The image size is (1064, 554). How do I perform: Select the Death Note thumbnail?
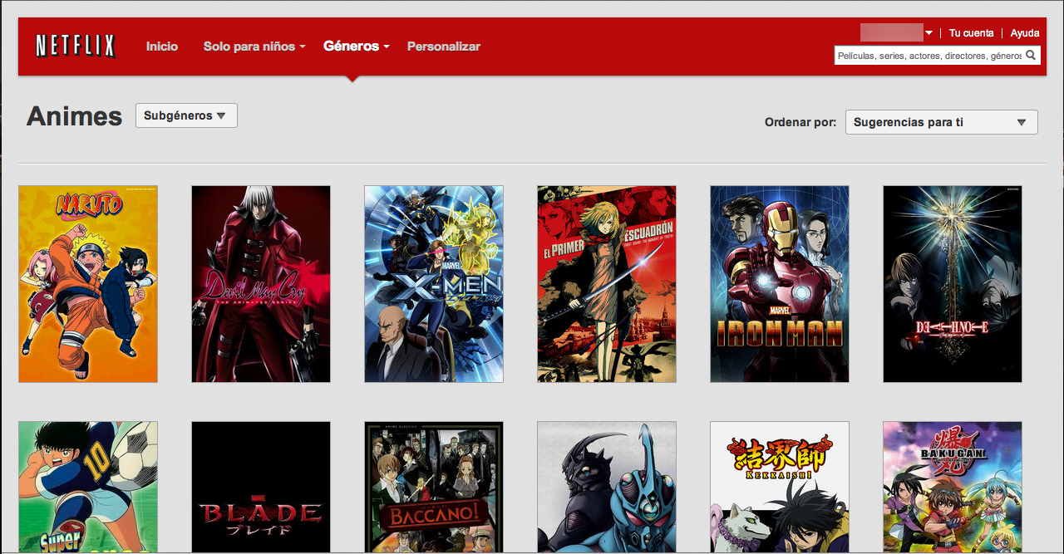[952, 283]
